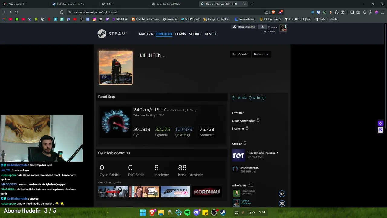
Task: Toggle the browser sidebar panel icon
Action: click(352, 12)
